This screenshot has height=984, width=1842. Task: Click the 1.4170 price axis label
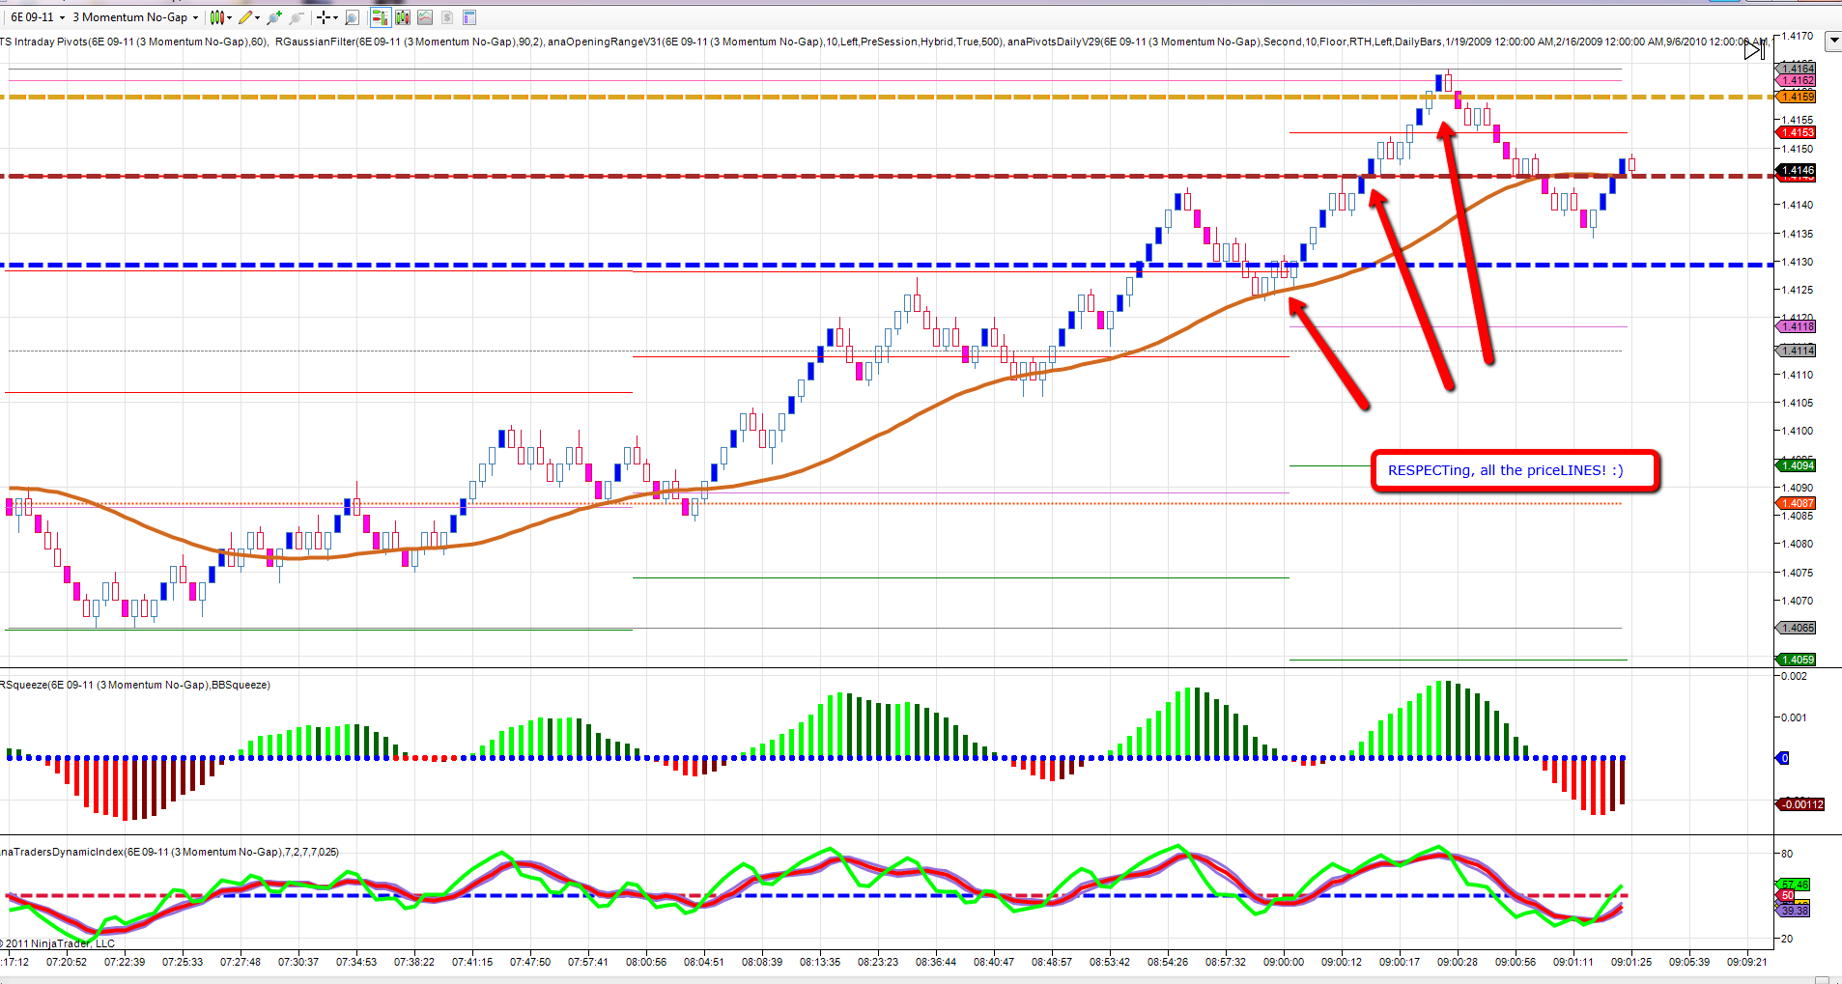tap(1798, 36)
